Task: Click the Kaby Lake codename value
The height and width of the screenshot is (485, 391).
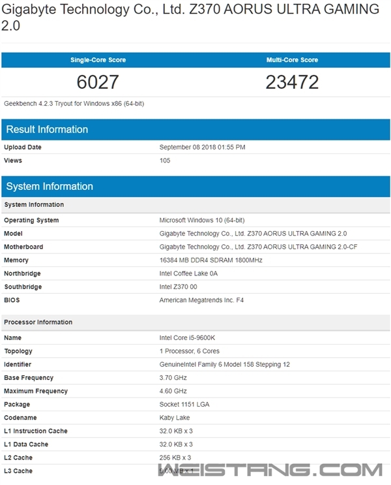Action: pyautogui.click(x=175, y=418)
